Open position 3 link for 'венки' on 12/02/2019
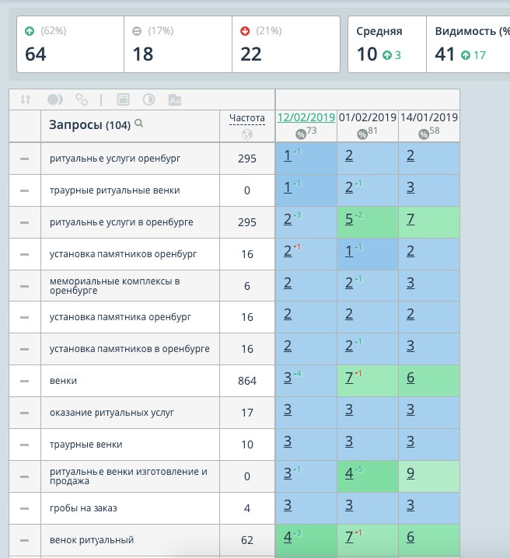The image size is (510, 558). point(288,378)
